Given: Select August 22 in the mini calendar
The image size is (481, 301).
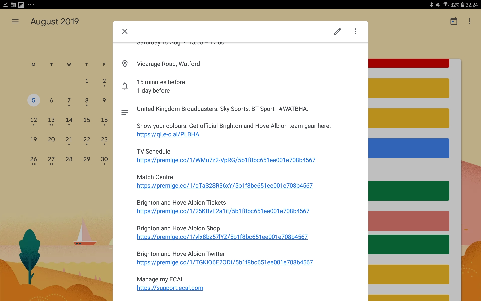Looking at the screenshot, I should [x=87, y=139].
